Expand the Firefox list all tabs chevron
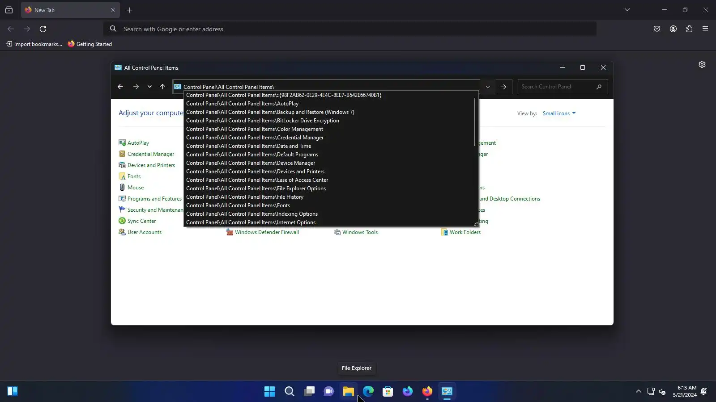 tap(627, 10)
